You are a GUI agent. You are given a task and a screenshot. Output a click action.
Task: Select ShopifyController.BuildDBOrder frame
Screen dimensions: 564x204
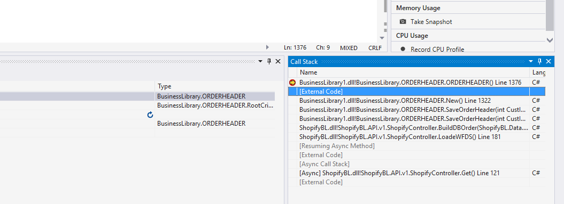coord(414,128)
